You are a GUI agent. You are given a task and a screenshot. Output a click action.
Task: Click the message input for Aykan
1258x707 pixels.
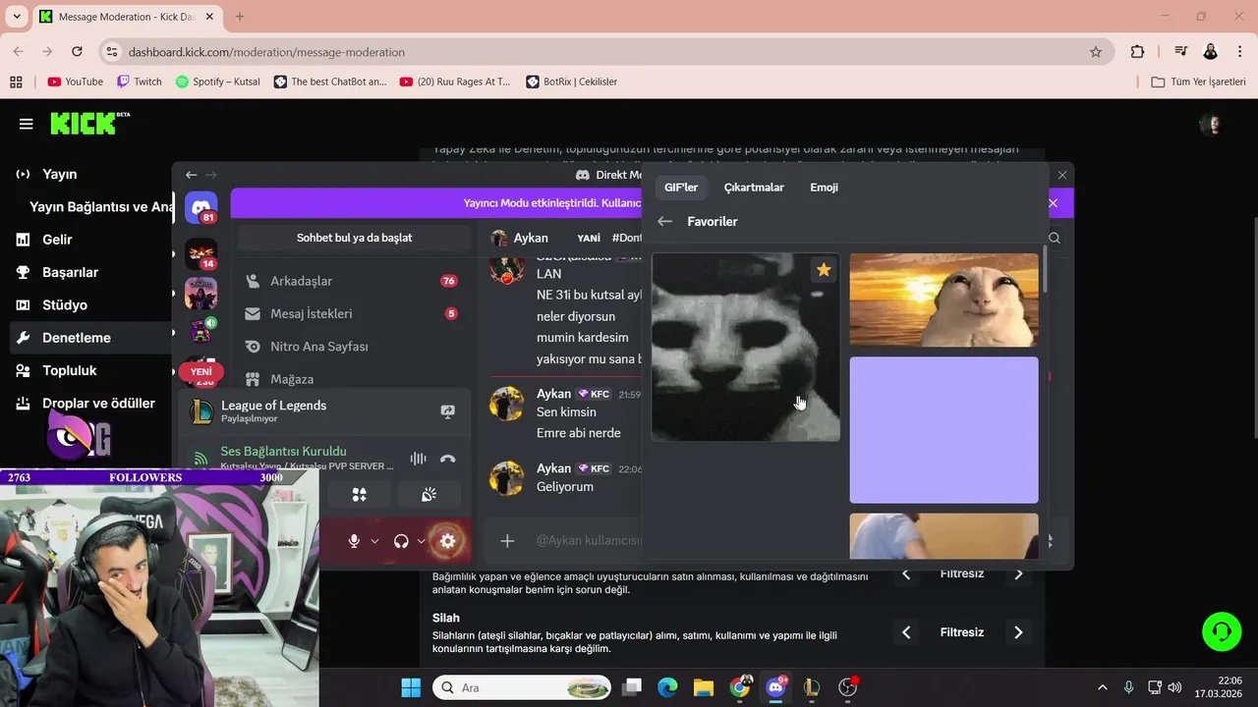588,541
